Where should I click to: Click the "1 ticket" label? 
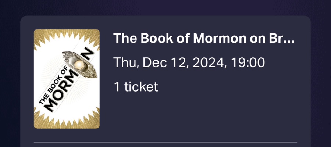pos(136,87)
